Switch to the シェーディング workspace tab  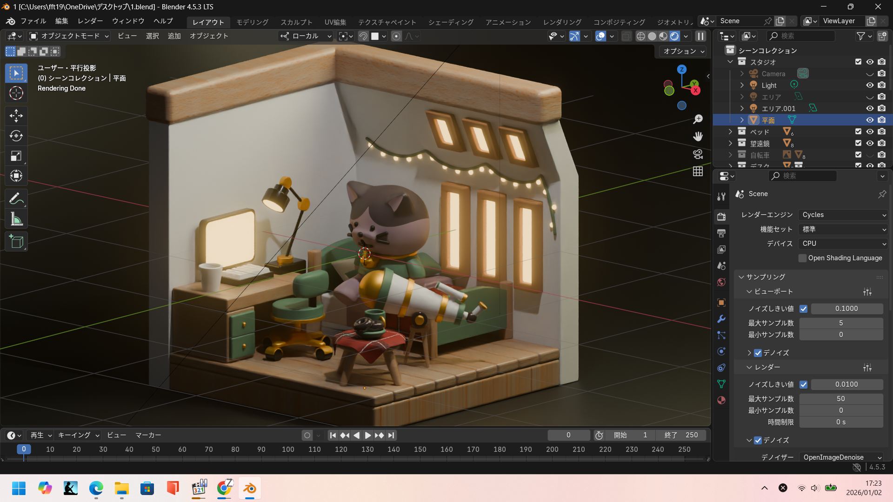(451, 22)
